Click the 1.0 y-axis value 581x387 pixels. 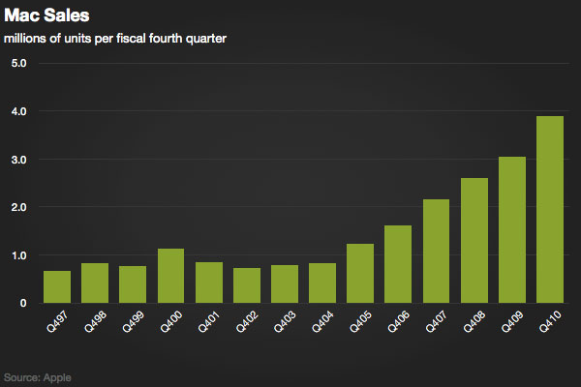pos(18,255)
